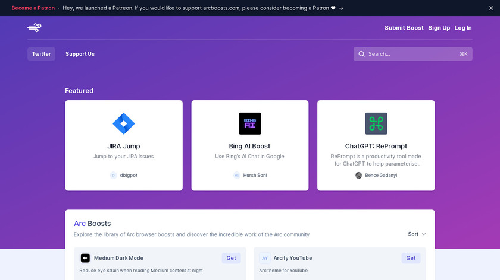
Task: Open the Medium Dark Mode title
Action: [x=118, y=258]
